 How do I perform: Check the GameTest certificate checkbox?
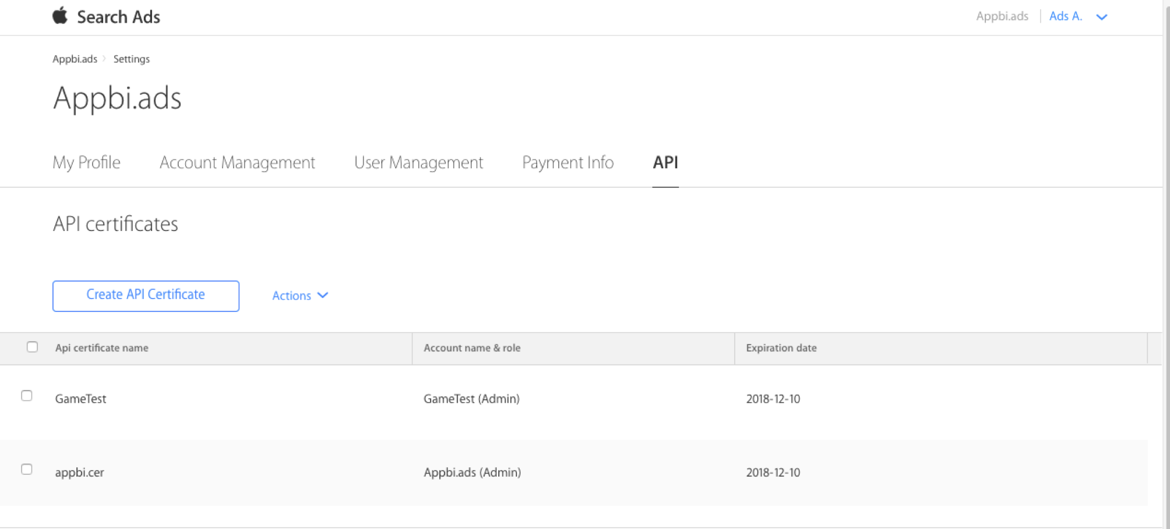click(x=27, y=396)
